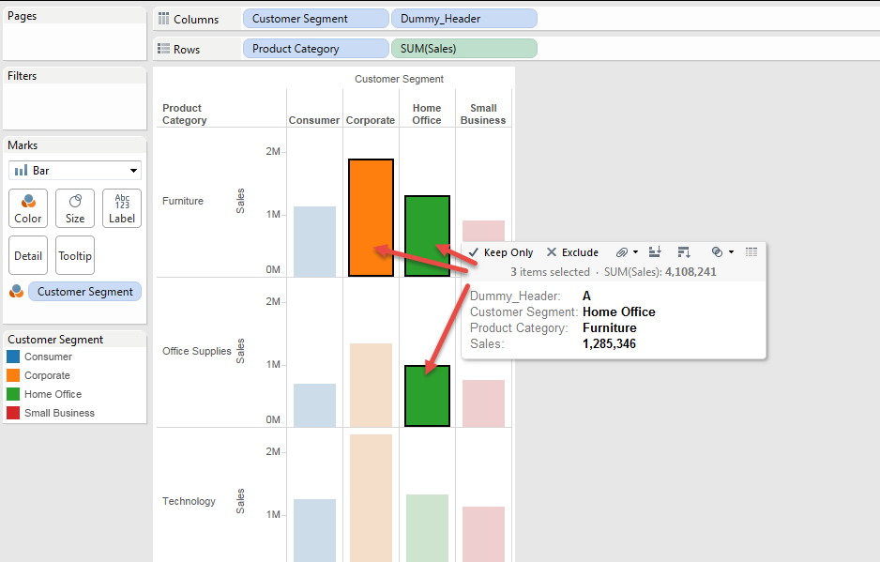Select the SUM(Sales) pill on Rows shelf
The image size is (880, 562).
464,49
